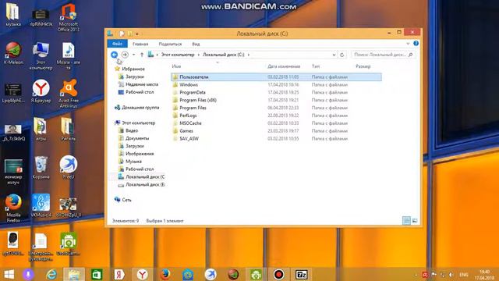Screen dimensions: 499x281
Task: Open the Quick Access Toolbar dropdown
Action: coord(137,34)
